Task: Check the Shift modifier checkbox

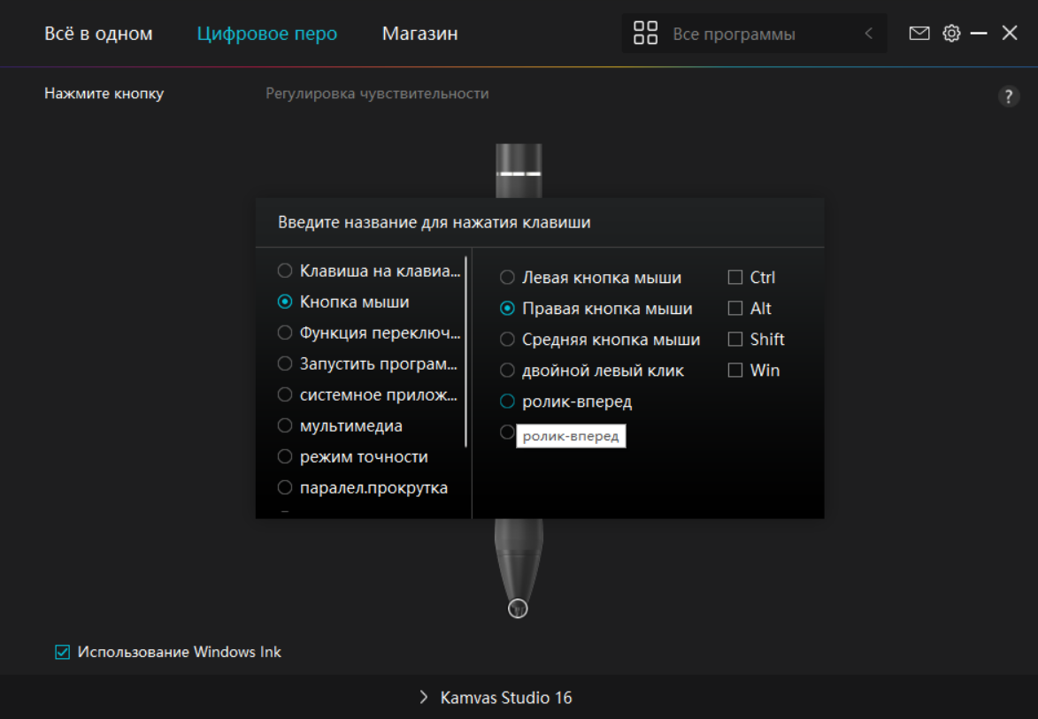Action: 735,340
